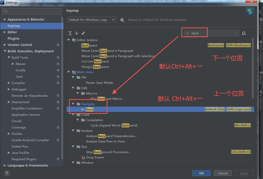The image size is (263, 179).
Task: Collapse the Build, Execution, Deployment section
Action: 5,51
